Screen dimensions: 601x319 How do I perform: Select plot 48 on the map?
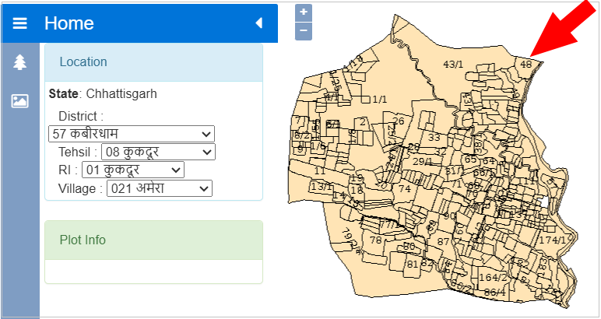526,64
